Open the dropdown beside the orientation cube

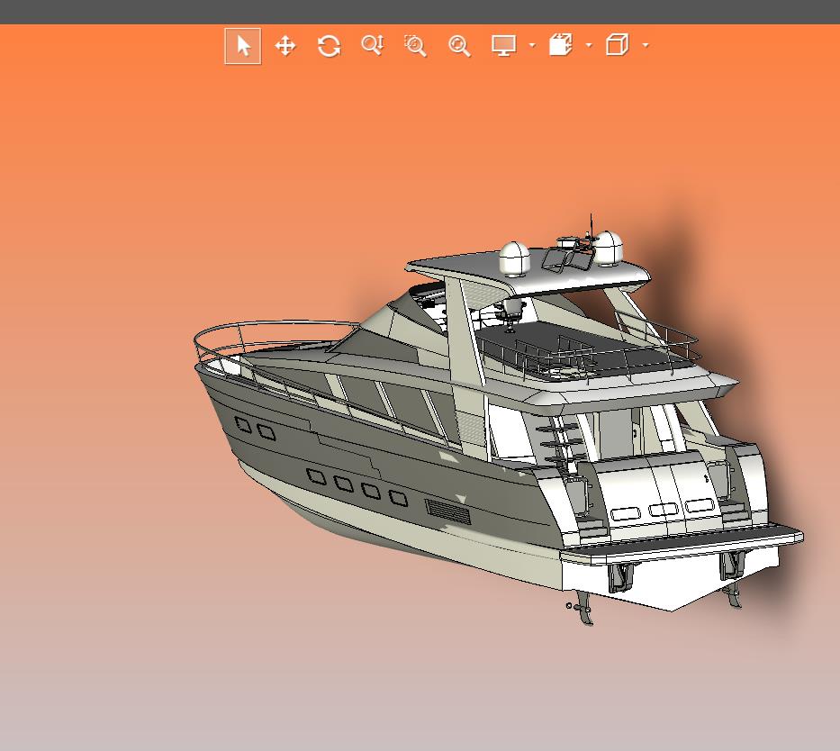[646, 46]
